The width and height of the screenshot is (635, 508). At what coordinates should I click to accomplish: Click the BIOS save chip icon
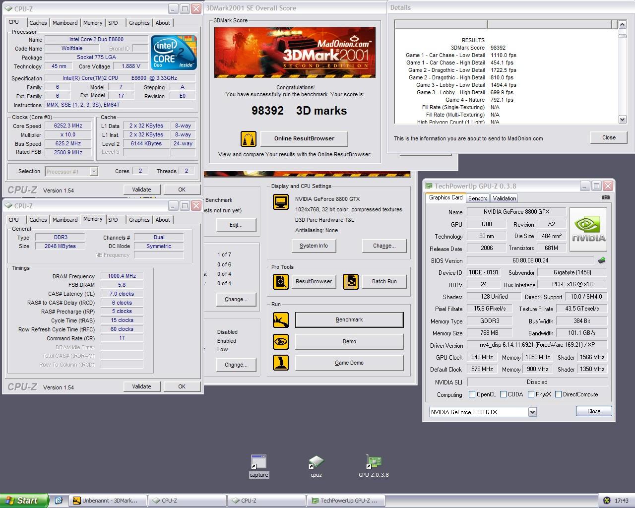tap(602, 260)
